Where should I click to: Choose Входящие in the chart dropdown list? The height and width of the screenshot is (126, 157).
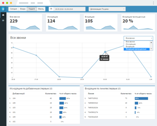click(130, 47)
